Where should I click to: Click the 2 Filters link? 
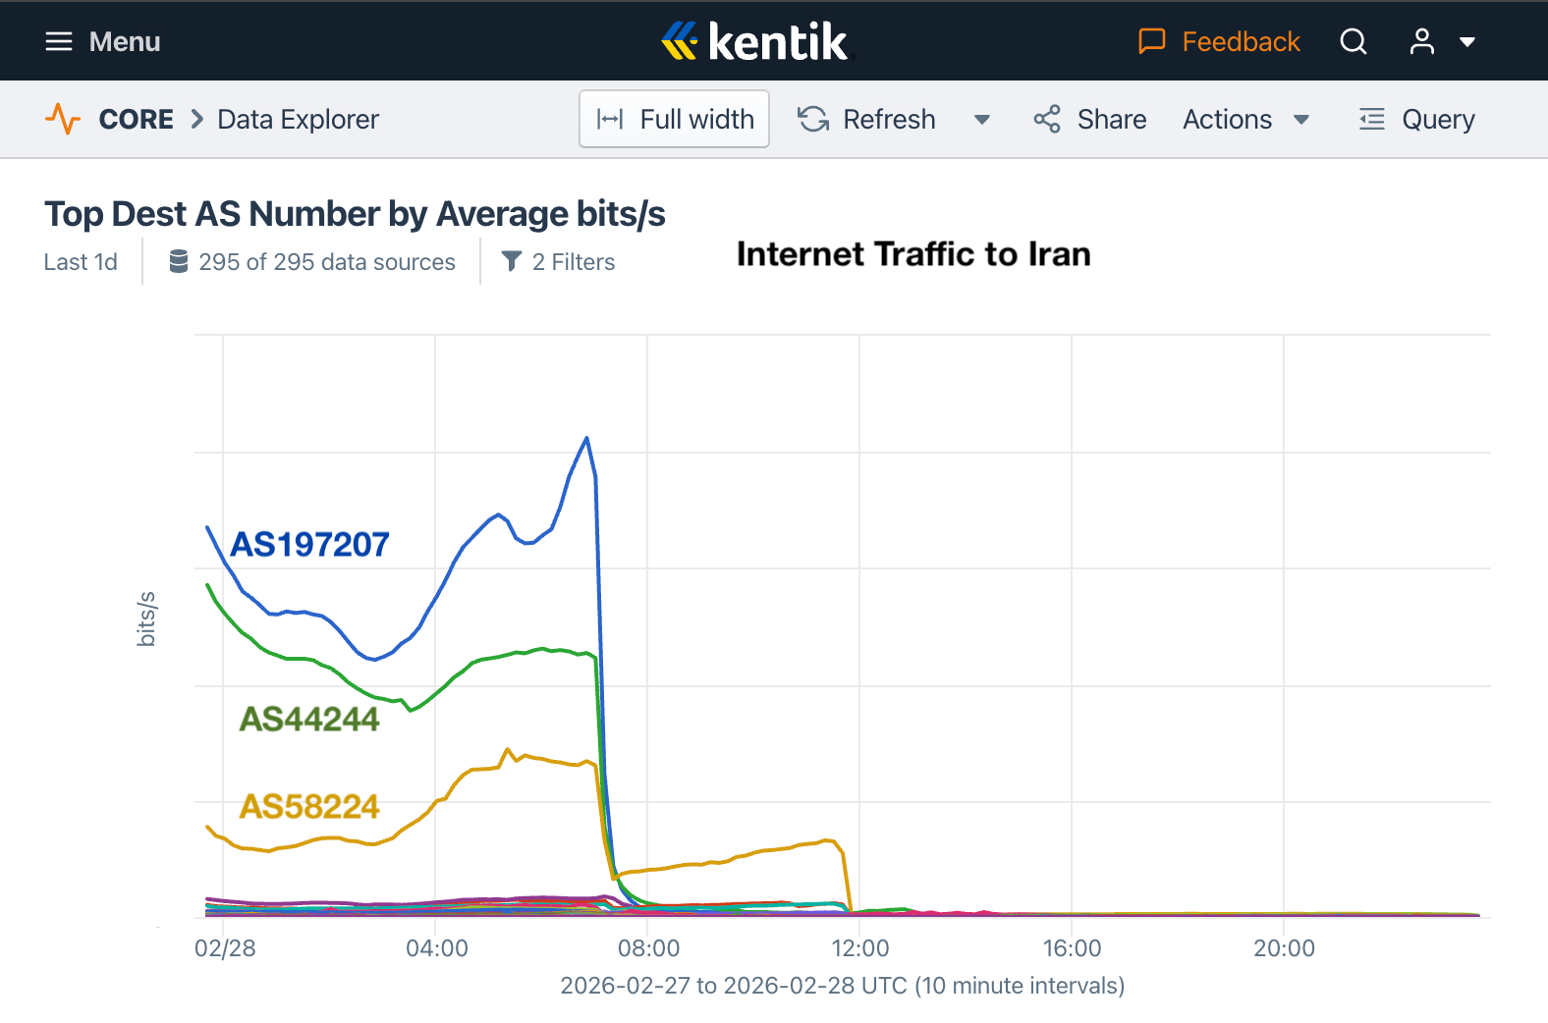[x=573, y=262]
